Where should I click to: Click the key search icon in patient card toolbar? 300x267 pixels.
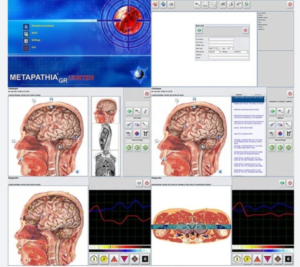pos(197,4)
